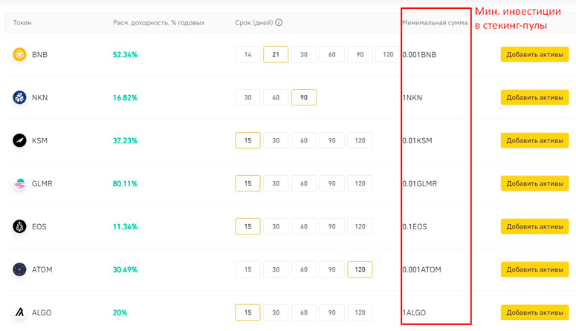Click the NKN token icon
The image size is (576, 331).
[19, 97]
